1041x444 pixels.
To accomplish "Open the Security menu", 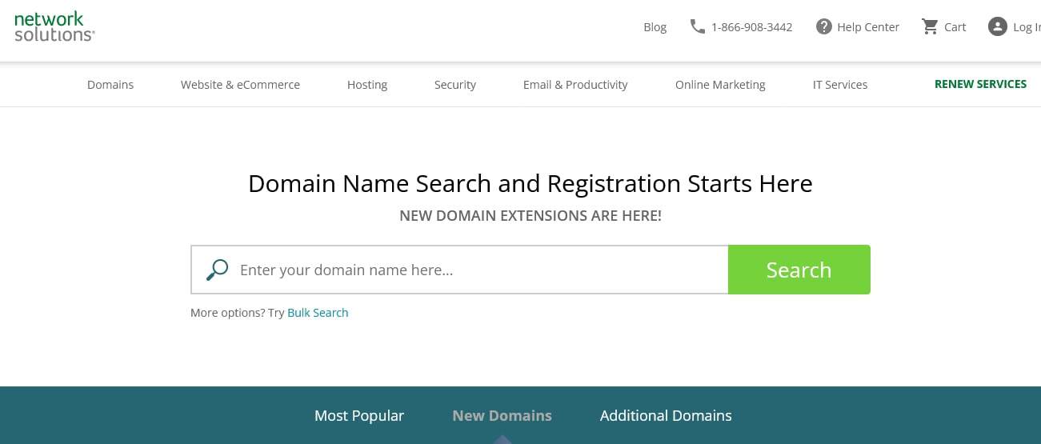I will 455,84.
